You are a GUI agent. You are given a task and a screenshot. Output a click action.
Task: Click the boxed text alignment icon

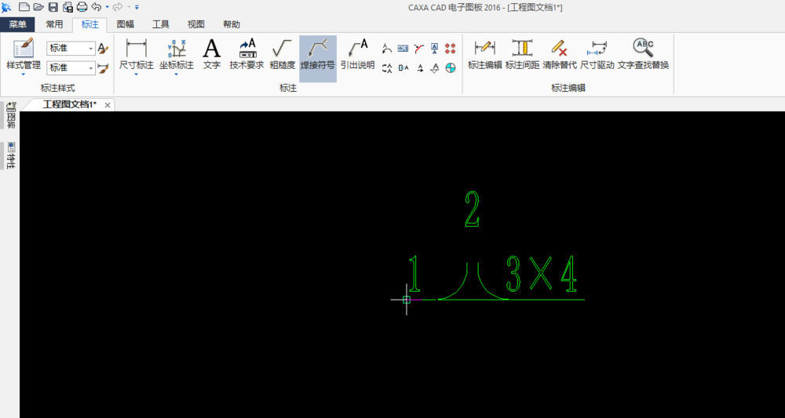coord(403,68)
